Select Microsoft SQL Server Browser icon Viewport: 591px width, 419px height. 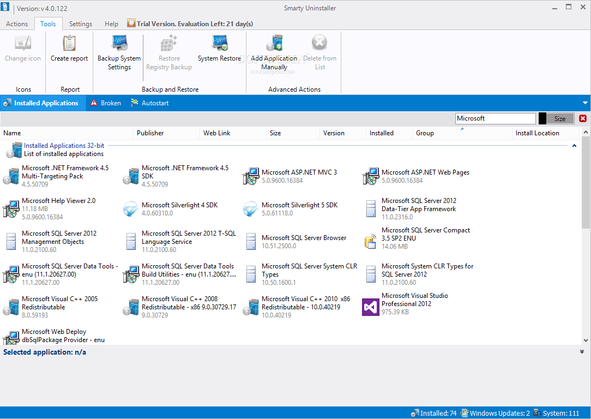pyautogui.click(x=251, y=242)
